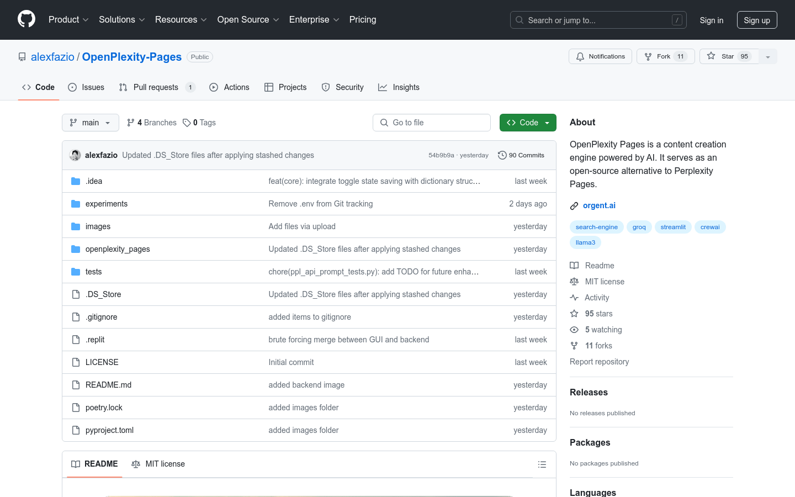Image resolution: width=795 pixels, height=497 pixels.
Task: Click the openplexity_pages folder icon
Action: 76,249
